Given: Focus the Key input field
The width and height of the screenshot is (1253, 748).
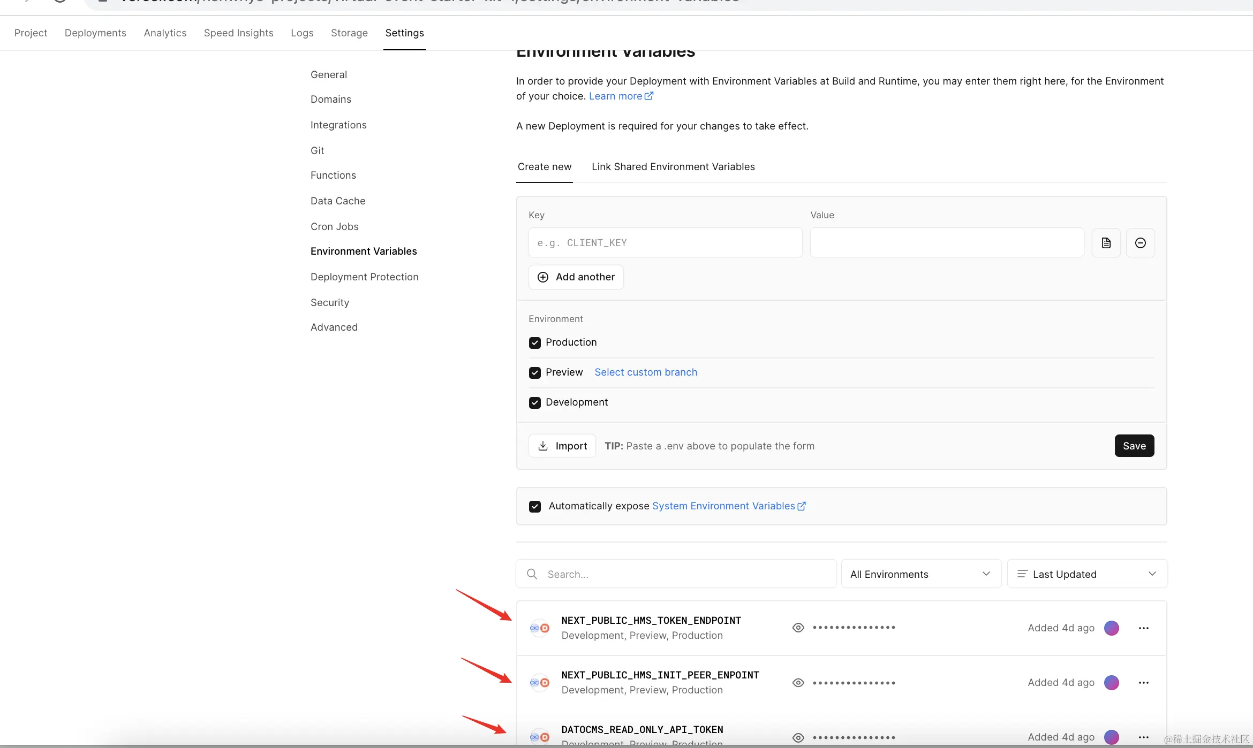Looking at the screenshot, I should 665,243.
